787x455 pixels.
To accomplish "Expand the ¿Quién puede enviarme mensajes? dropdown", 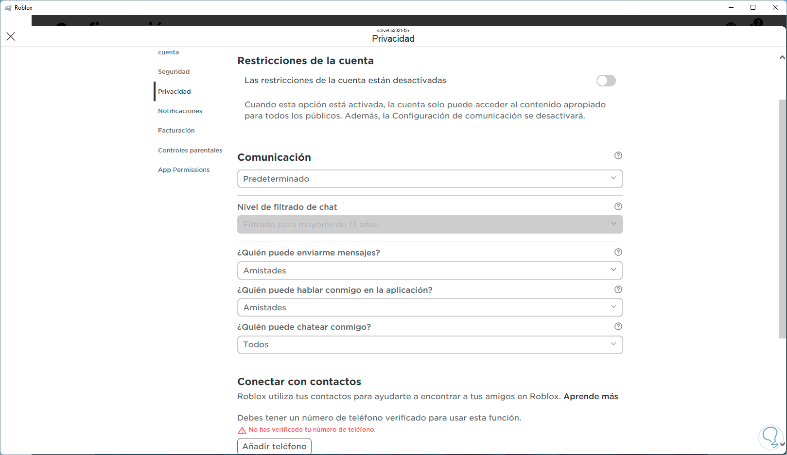I will click(430, 270).
